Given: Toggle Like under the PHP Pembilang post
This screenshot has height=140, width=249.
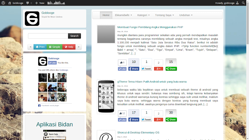Looking at the screenshot, I should coord(122,69).
